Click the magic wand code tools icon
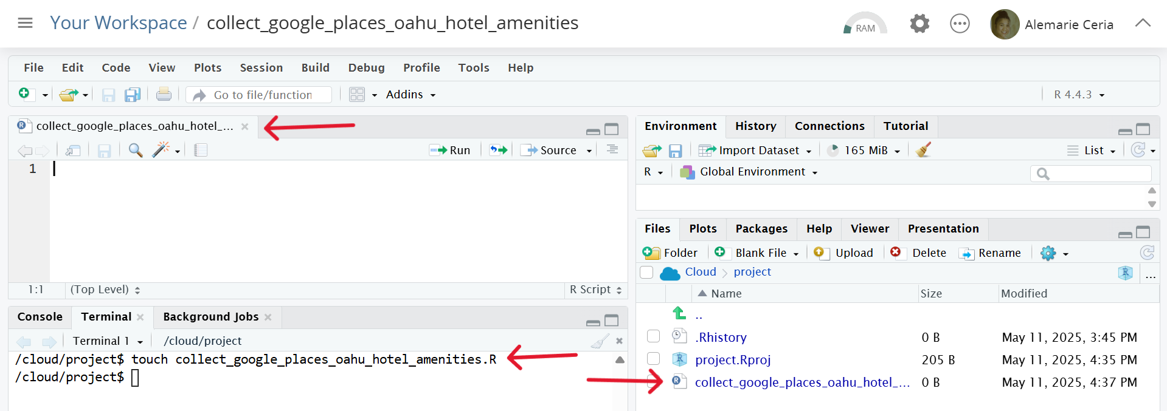The width and height of the screenshot is (1167, 411). [x=161, y=150]
